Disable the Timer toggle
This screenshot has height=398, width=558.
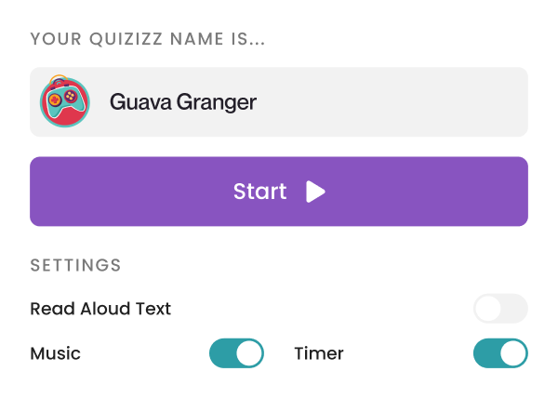click(500, 353)
